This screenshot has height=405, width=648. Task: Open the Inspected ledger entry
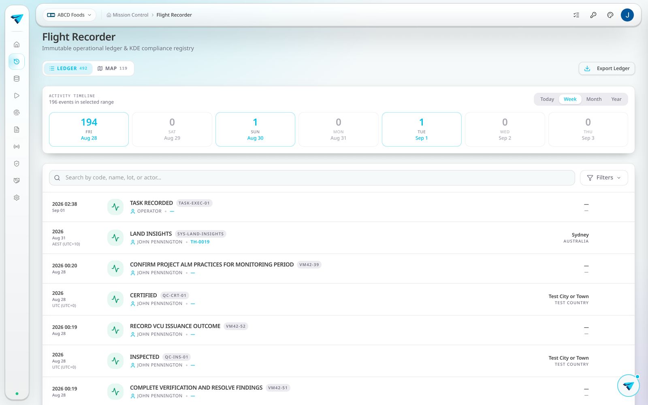tap(339, 361)
